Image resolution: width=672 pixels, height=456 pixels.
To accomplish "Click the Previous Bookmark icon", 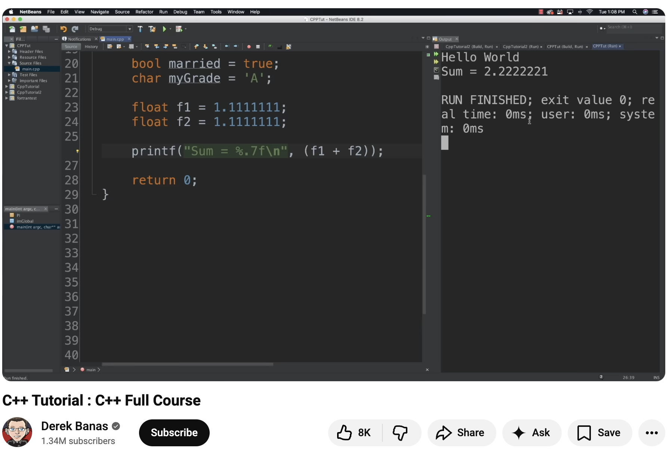I will [x=196, y=47].
